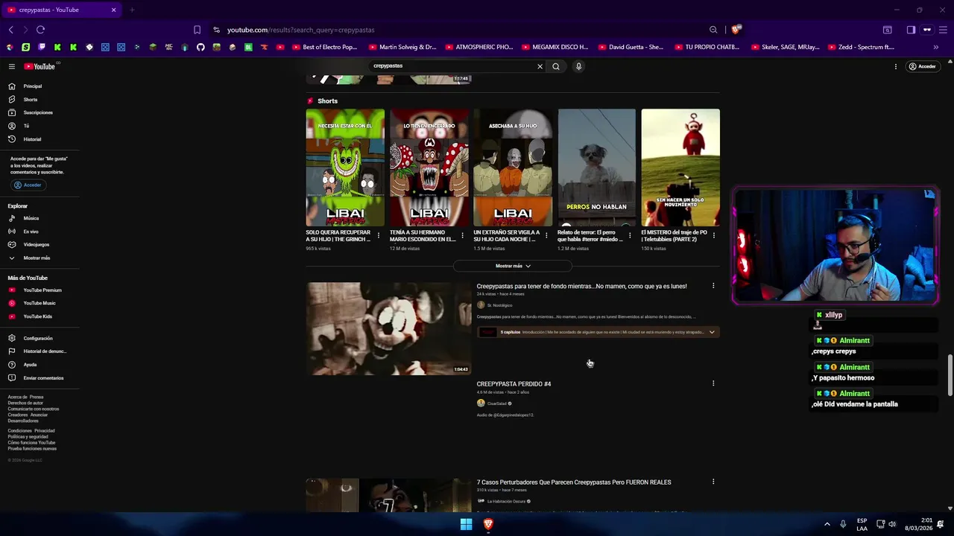The height and width of the screenshot is (536, 954).
Task: Click the zoom-out magnifier in address bar
Action: (713, 30)
